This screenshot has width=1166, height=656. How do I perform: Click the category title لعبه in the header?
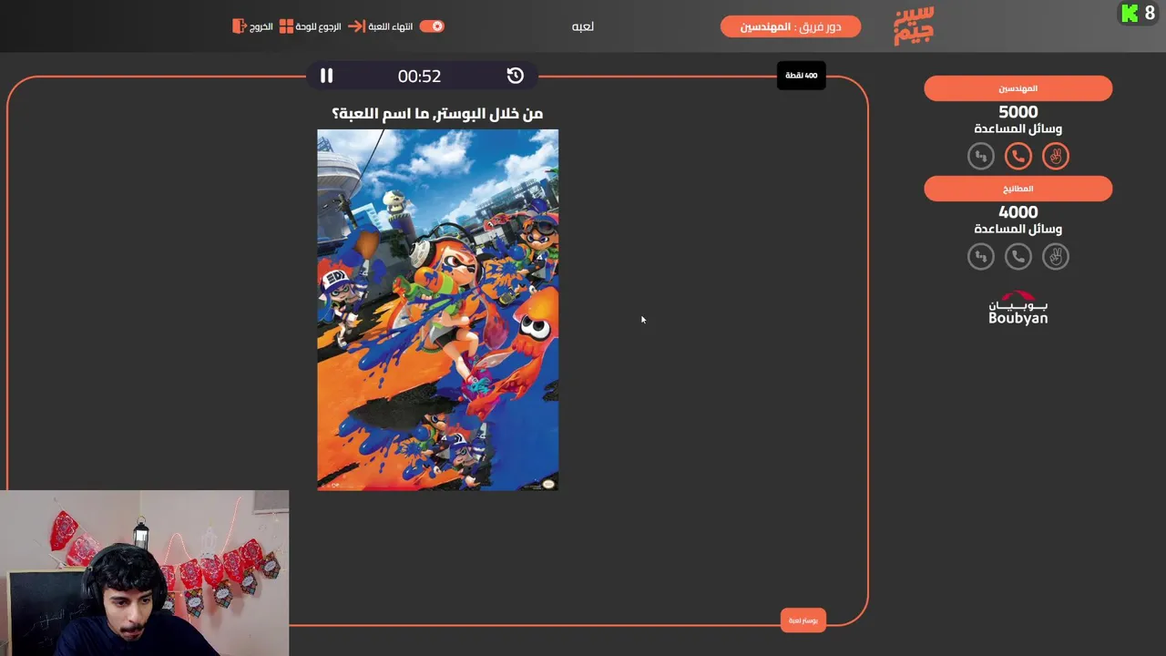click(583, 26)
